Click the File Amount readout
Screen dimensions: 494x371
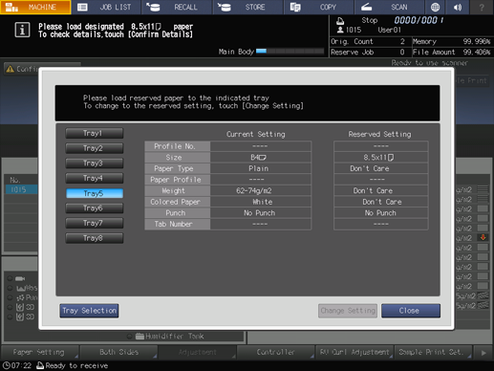click(452, 52)
